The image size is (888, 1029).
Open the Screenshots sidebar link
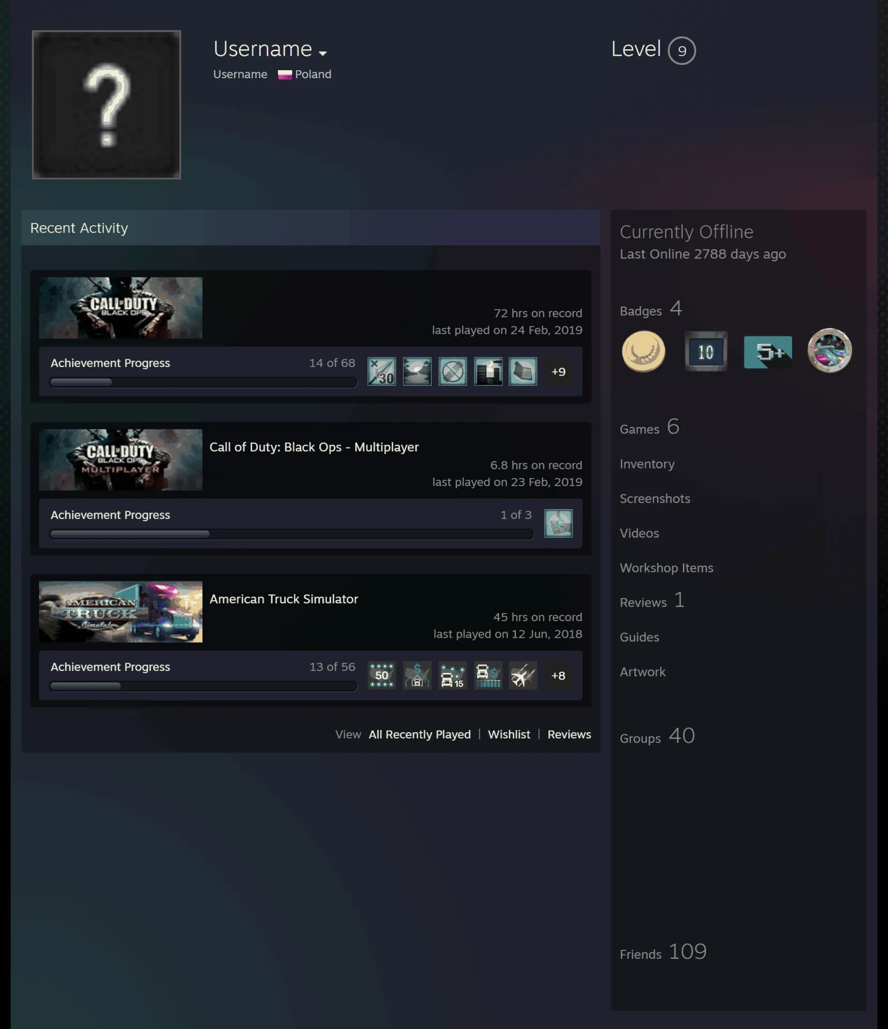coord(655,498)
